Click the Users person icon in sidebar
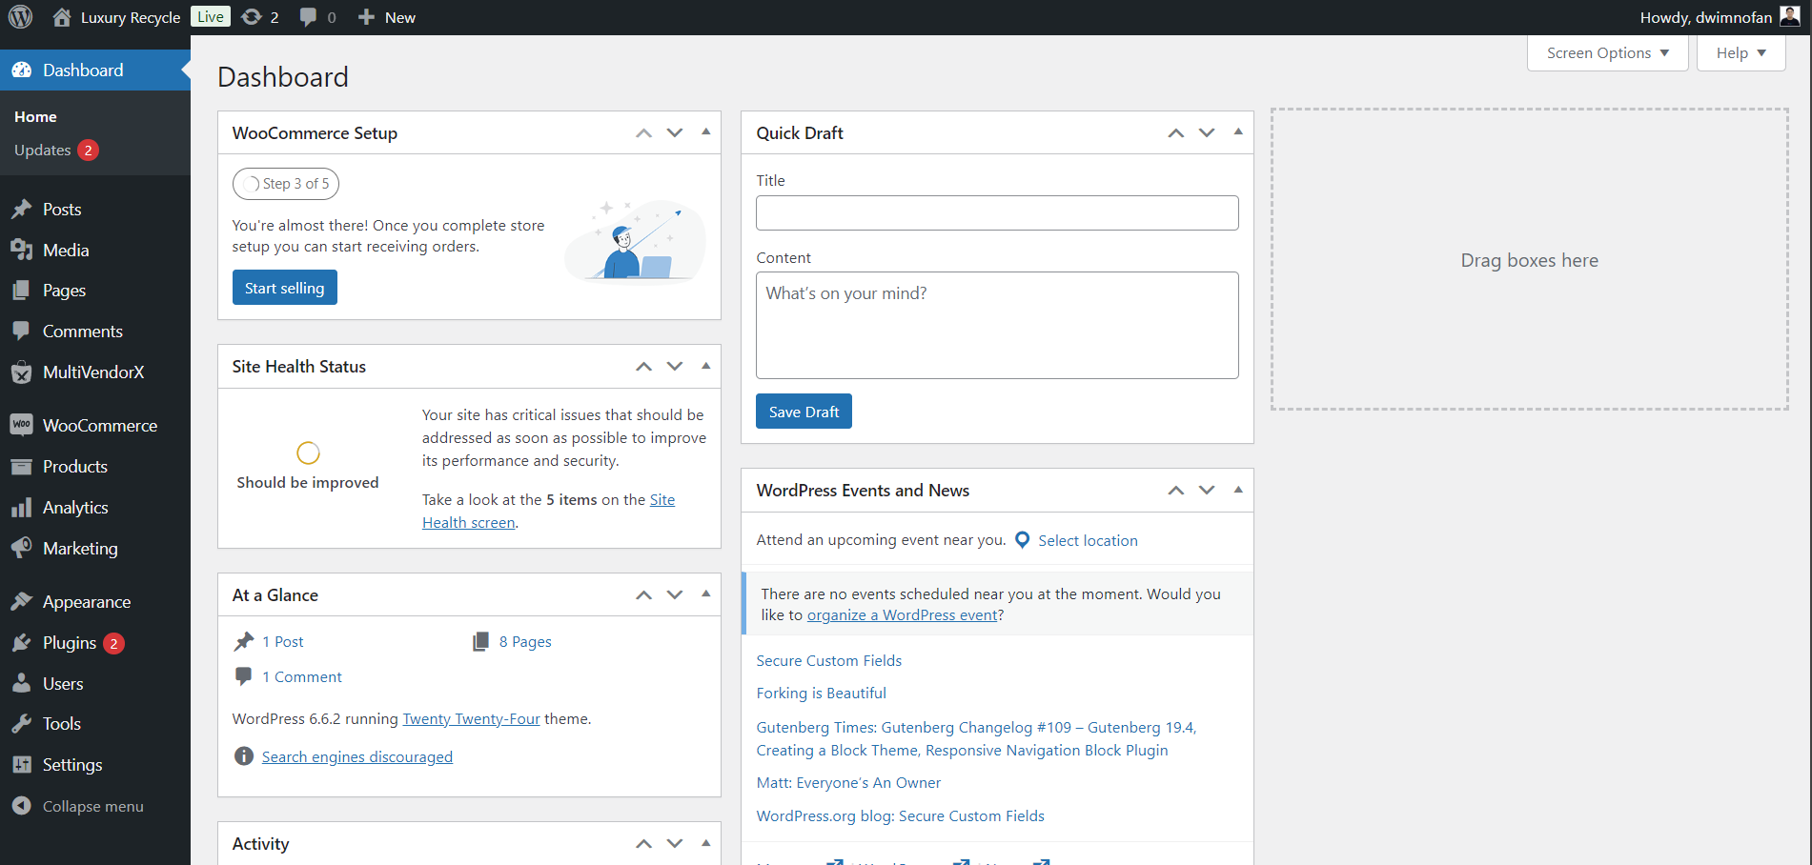The width and height of the screenshot is (1812, 865). pyautogui.click(x=22, y=683)
